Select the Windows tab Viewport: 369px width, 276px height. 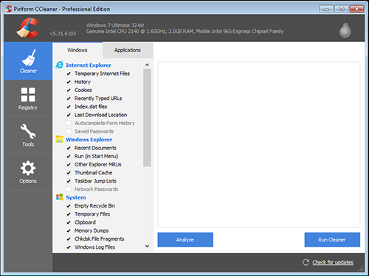(x=77, y=50)
